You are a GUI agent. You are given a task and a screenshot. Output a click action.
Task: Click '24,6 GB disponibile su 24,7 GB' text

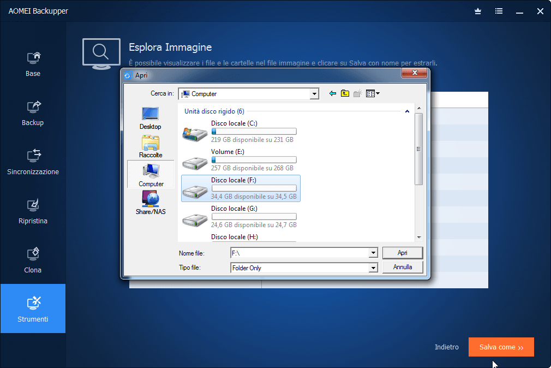[254, 225]
